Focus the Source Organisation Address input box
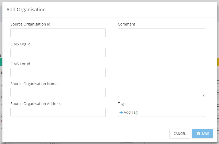219x144 pixels. [x=58, y=112]
